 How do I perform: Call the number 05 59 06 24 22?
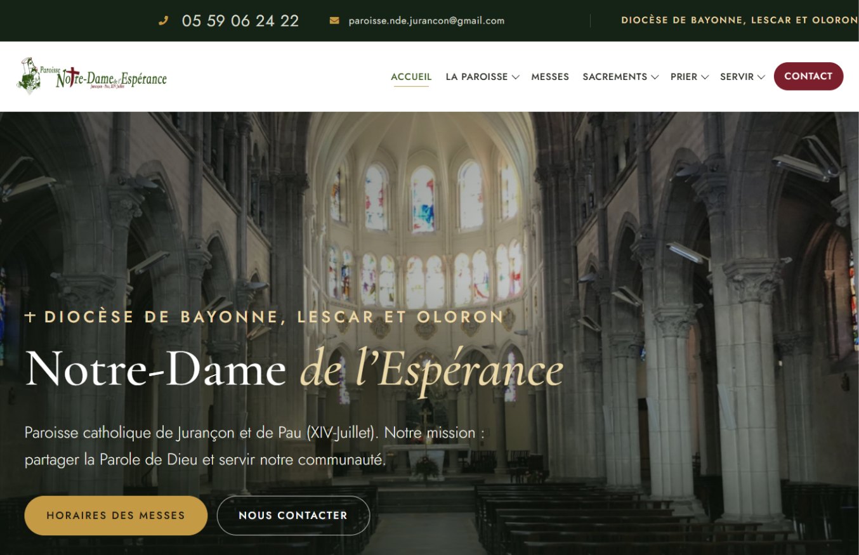[240, 21]
